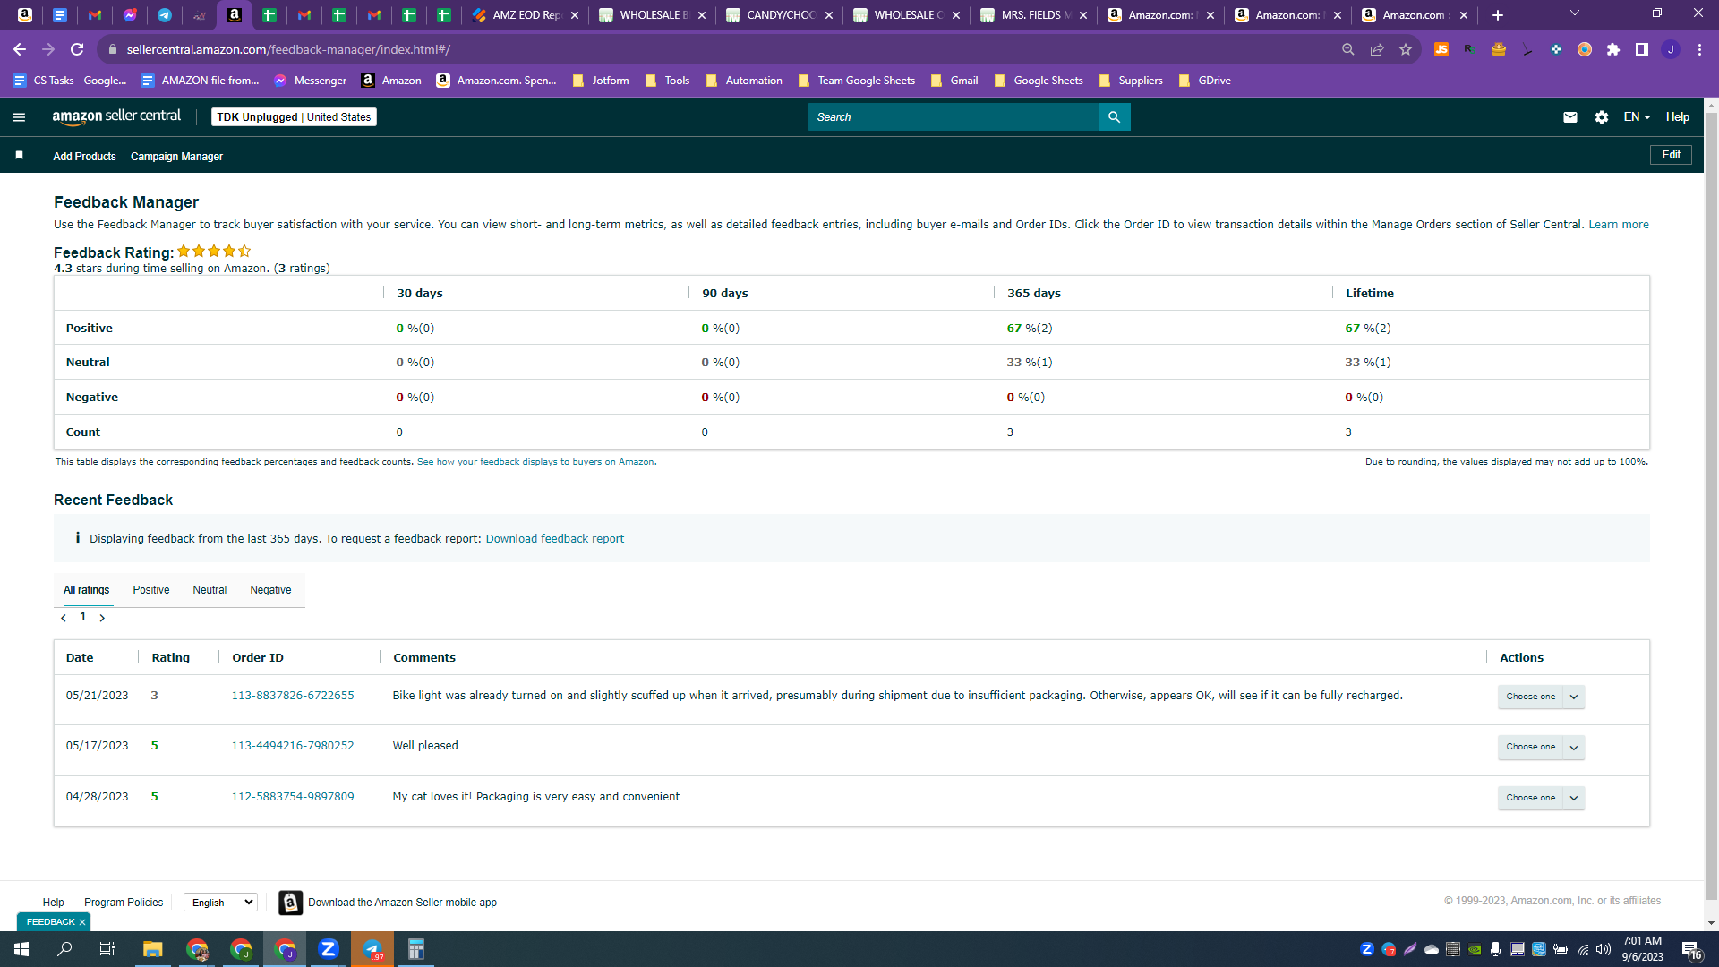Open the toggle side panel icon
The height and width of the screenshot is (967, 1719).
coord(1642,49)
